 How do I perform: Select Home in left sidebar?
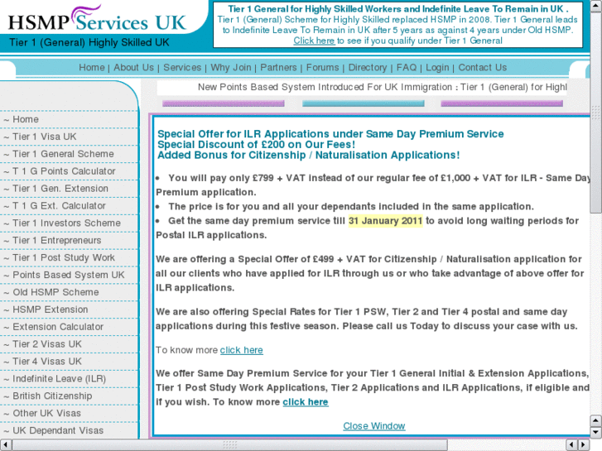point(26,119)
